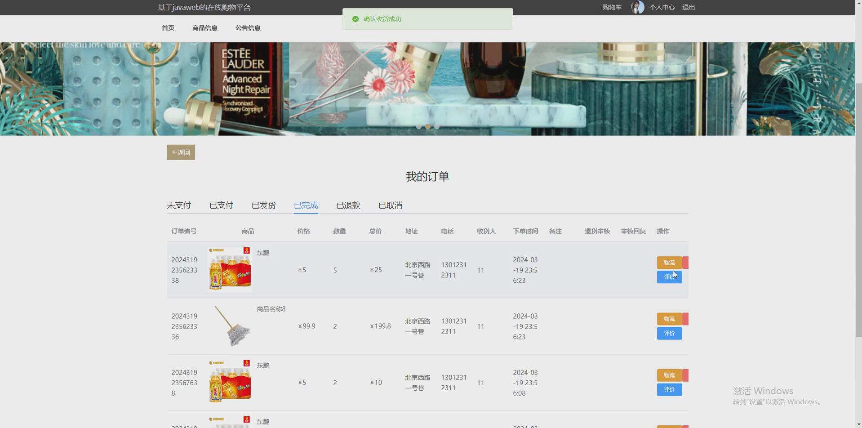Open the 公告信息 menu item

(x=248, y=28)
